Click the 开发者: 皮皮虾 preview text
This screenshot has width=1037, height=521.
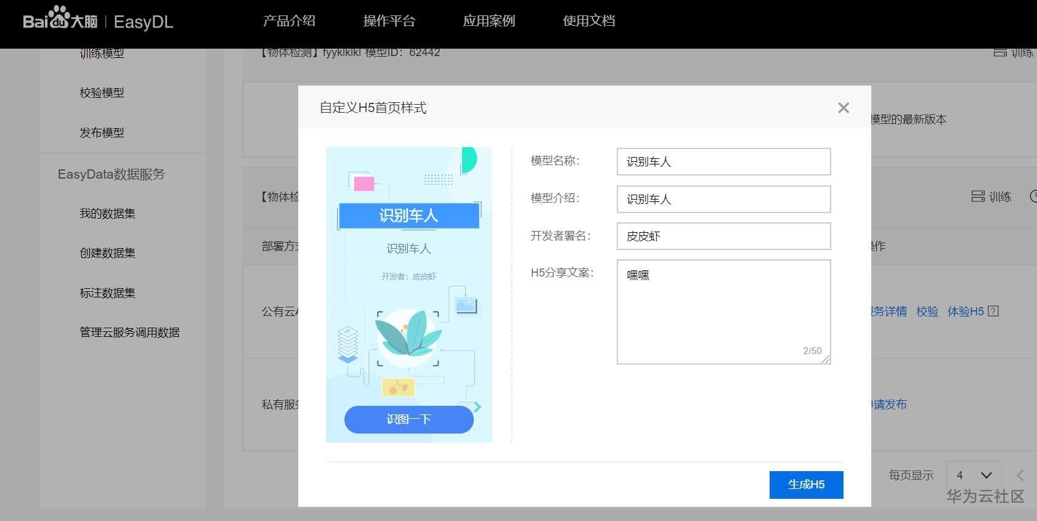[409, 277]
